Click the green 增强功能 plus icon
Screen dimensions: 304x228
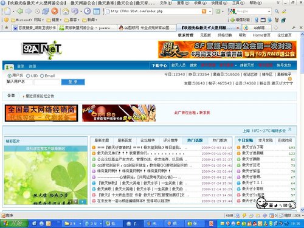click(232, 20)
